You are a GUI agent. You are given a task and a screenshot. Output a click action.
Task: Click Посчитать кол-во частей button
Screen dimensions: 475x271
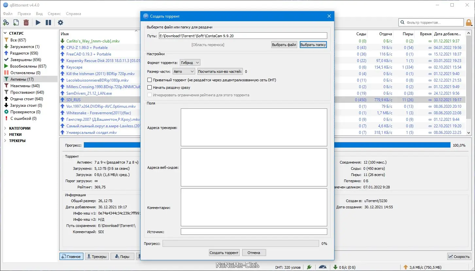[x=220, y=72]
